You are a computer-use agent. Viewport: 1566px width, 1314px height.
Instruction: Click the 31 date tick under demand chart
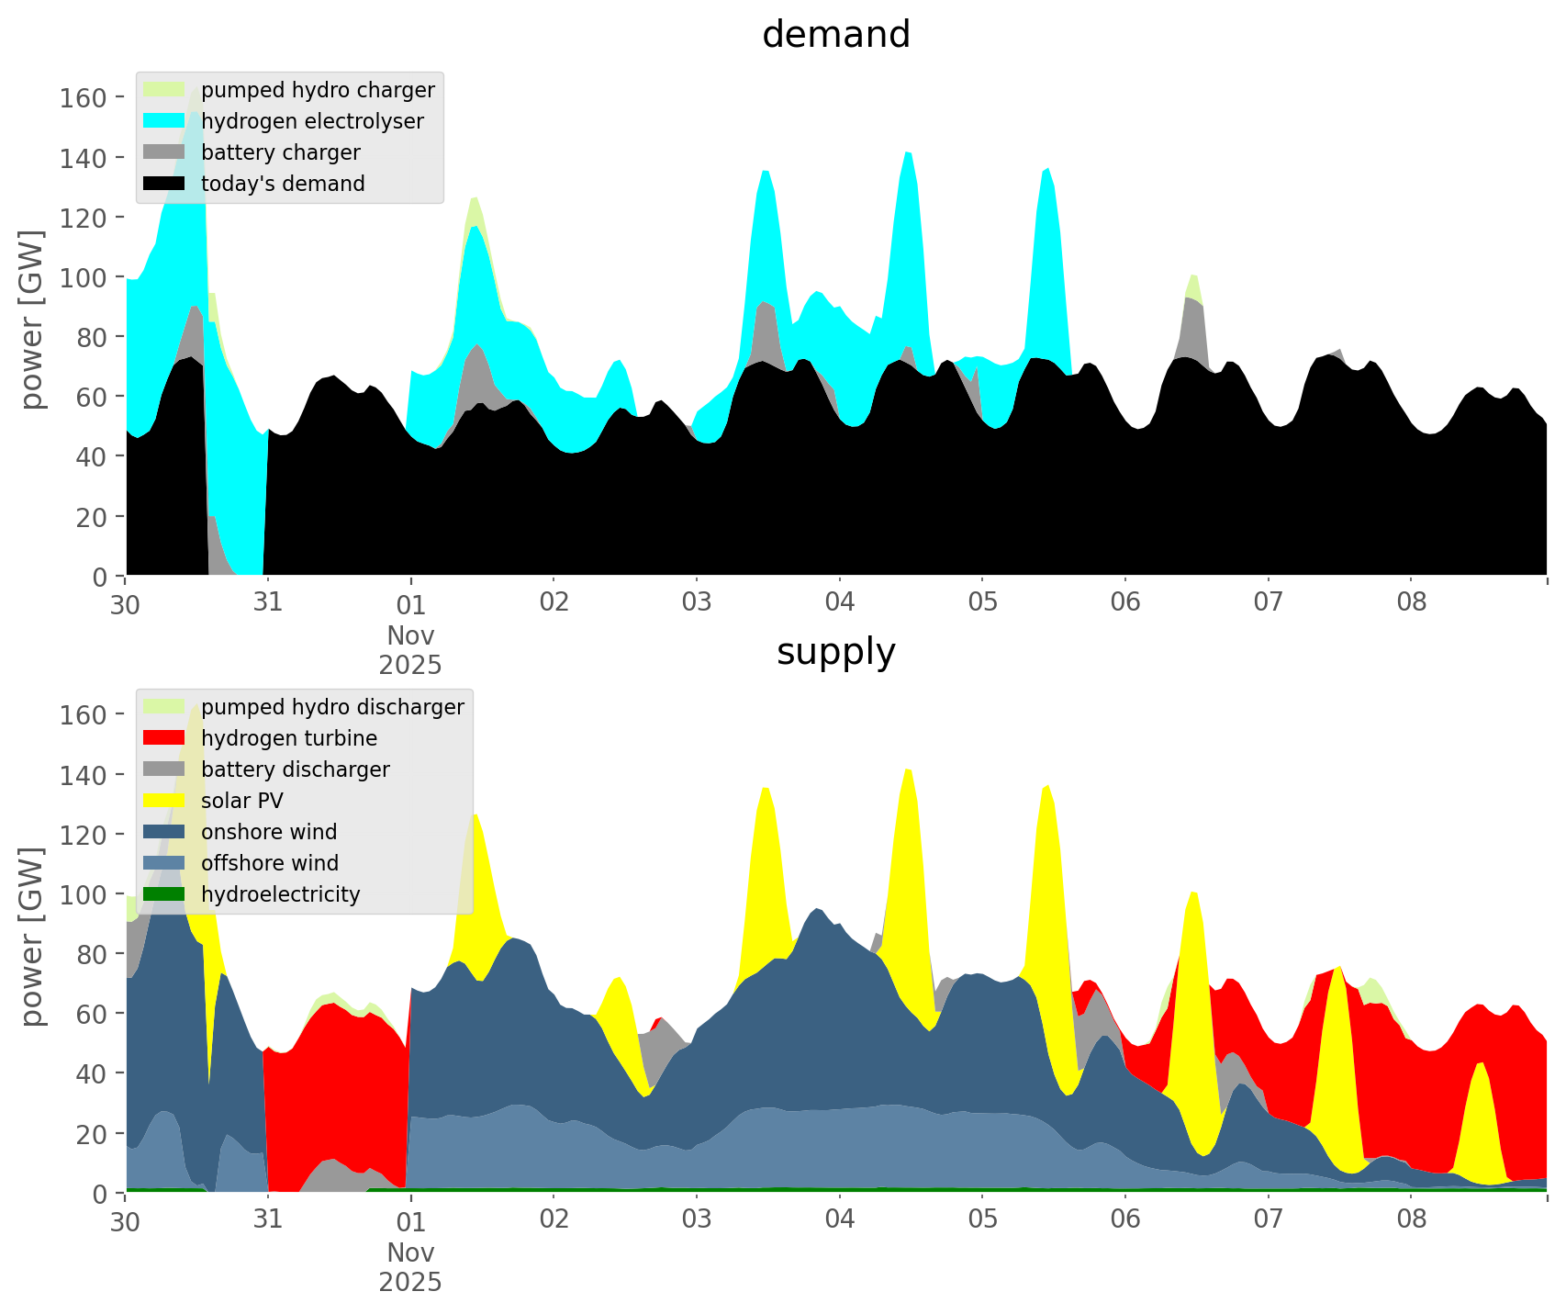pos(267,603)
